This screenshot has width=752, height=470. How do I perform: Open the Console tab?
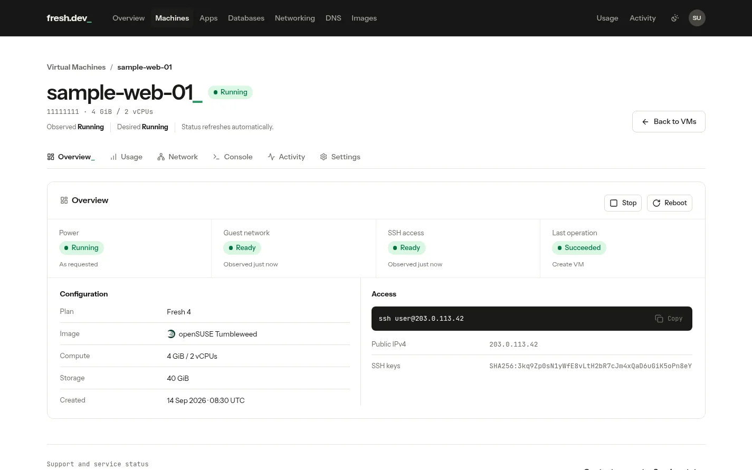[x=233, y=157]
